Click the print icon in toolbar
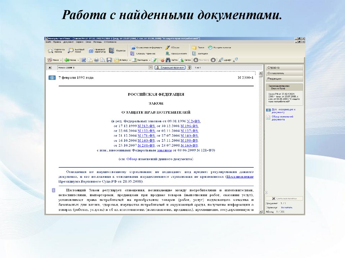This screenshot has width=345, height=258. pyautogui.click(x=96, y=60)
